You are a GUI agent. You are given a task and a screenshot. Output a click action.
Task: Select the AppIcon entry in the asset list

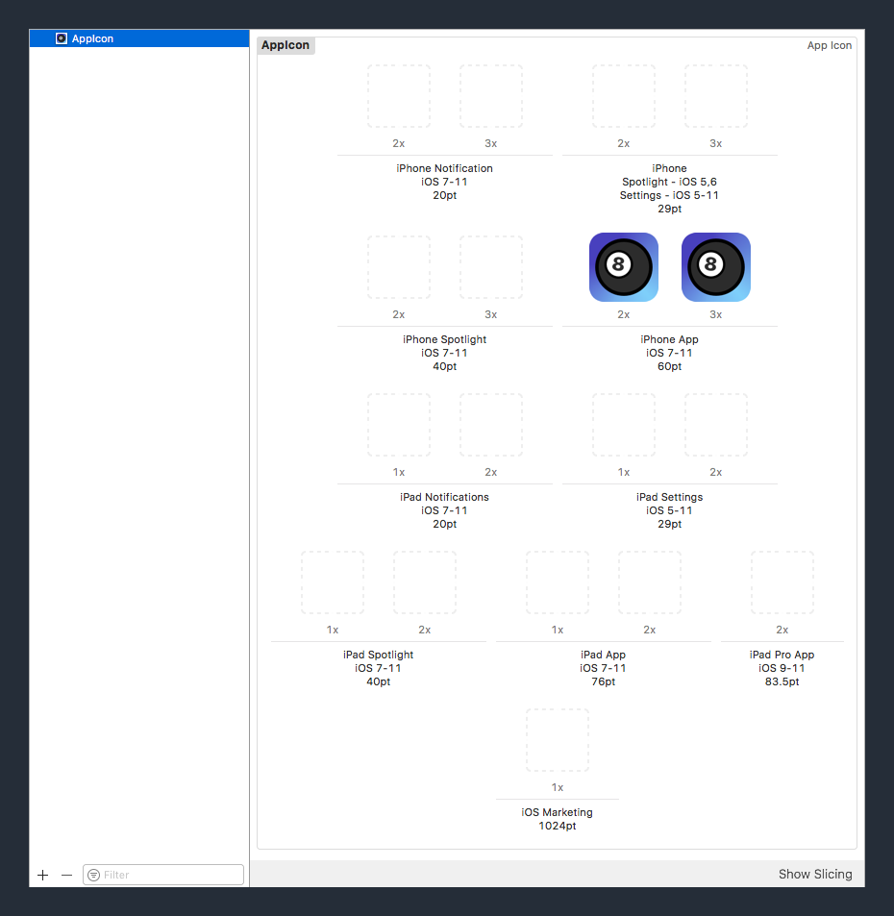(x=107, y=37)
